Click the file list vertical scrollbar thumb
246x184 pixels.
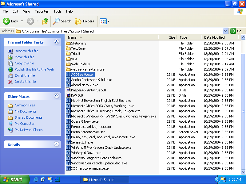tap(243, 111)
